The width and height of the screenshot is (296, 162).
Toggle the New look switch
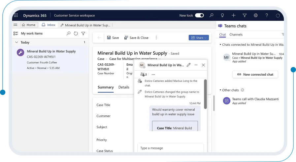pyautogui.click(x=199, y=15)
